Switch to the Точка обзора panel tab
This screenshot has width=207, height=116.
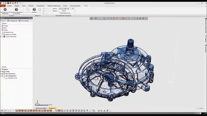coord(24,21)
